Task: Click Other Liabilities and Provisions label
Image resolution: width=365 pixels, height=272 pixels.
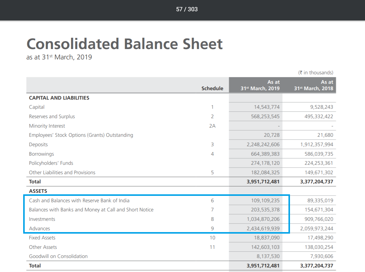Action: (x=62, y=172)
